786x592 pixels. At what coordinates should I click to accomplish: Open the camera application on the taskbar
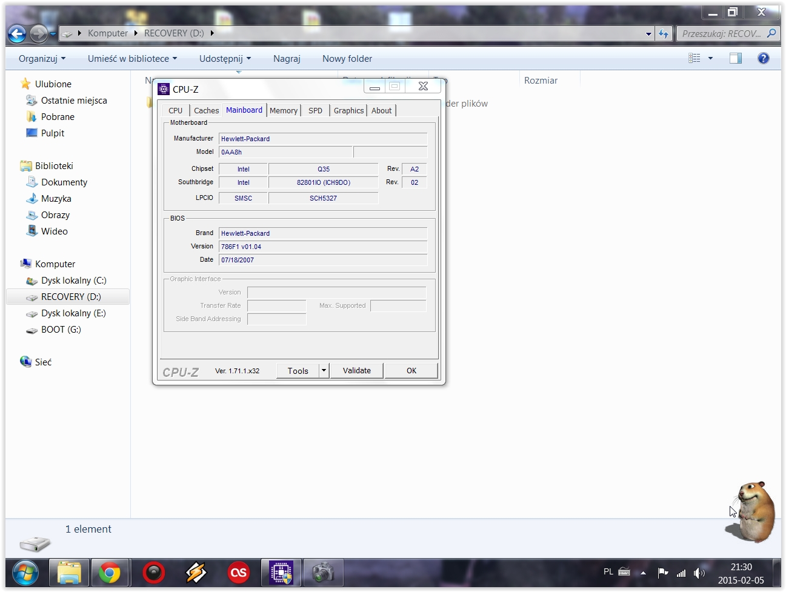[x=324, y=573]
